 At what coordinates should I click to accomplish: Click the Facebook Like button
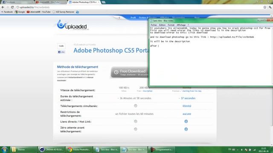coord(61,52)
